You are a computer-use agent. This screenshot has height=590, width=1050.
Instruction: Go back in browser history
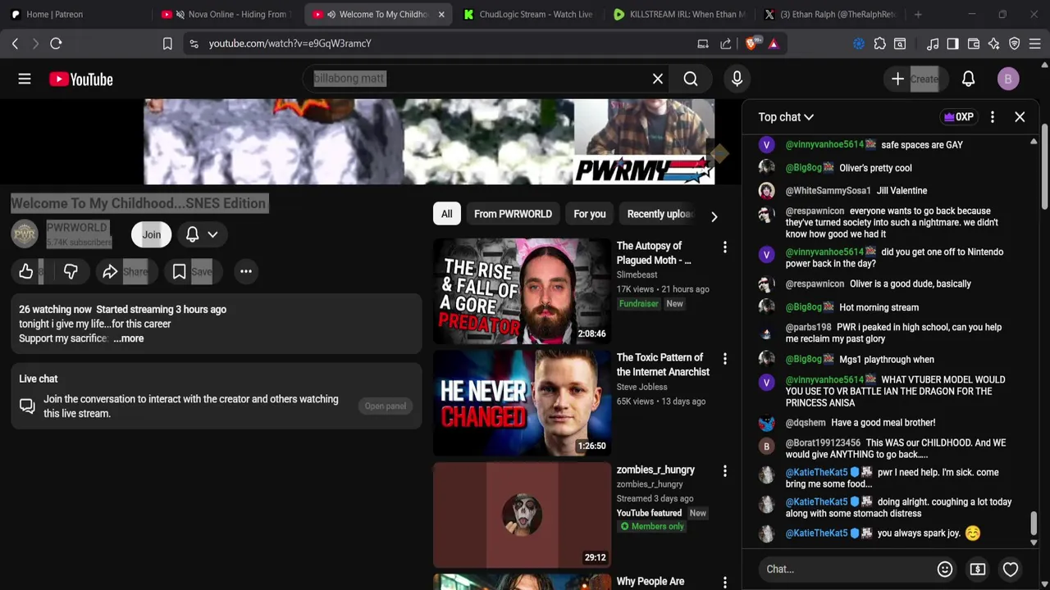15,43
